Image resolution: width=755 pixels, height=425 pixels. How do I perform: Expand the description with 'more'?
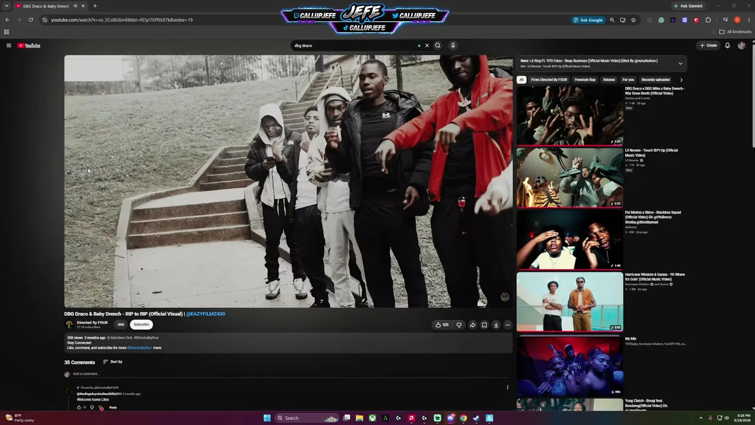(157, 348)
